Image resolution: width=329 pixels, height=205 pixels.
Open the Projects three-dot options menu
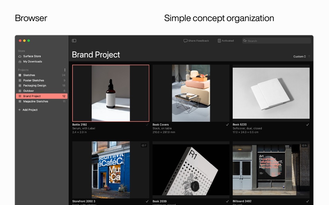(x=65, y=70)
